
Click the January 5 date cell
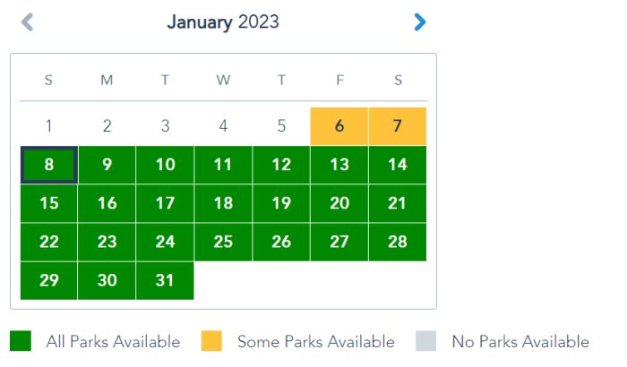click(x=281, y=126)
